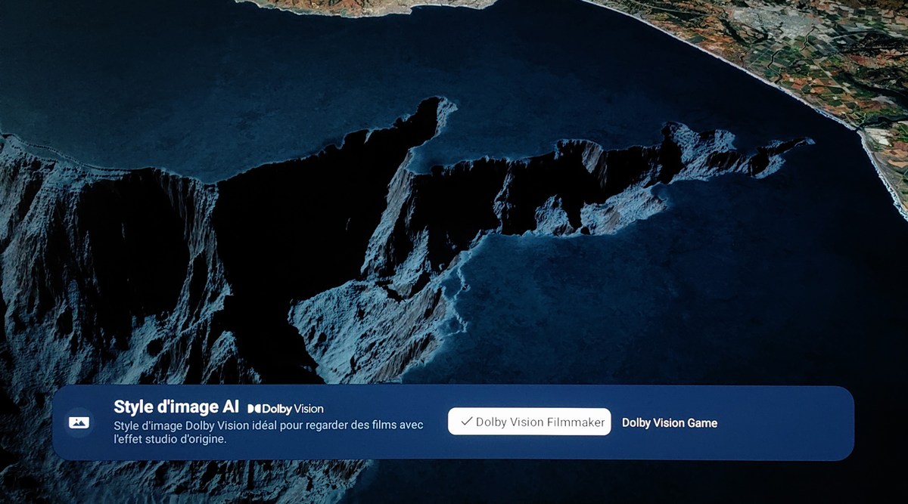Click the description starting "Style d'image Dolby Vision idéal"

[268, 431]
